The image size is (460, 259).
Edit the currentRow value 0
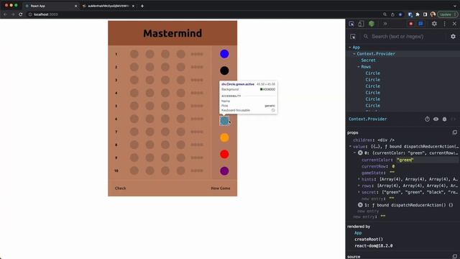point(393,166)
